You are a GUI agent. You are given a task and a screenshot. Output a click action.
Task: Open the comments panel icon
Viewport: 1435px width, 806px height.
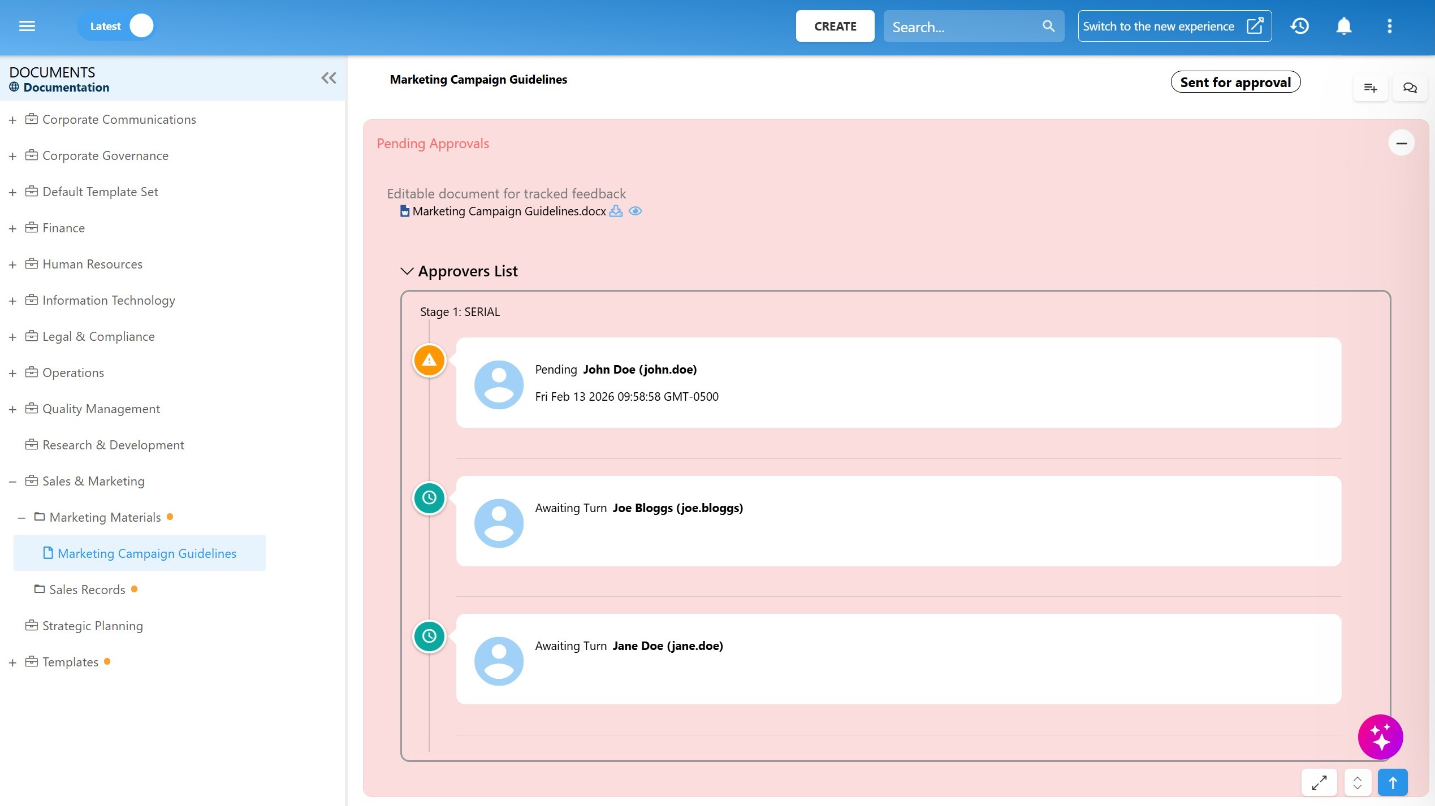point(1410,88)
